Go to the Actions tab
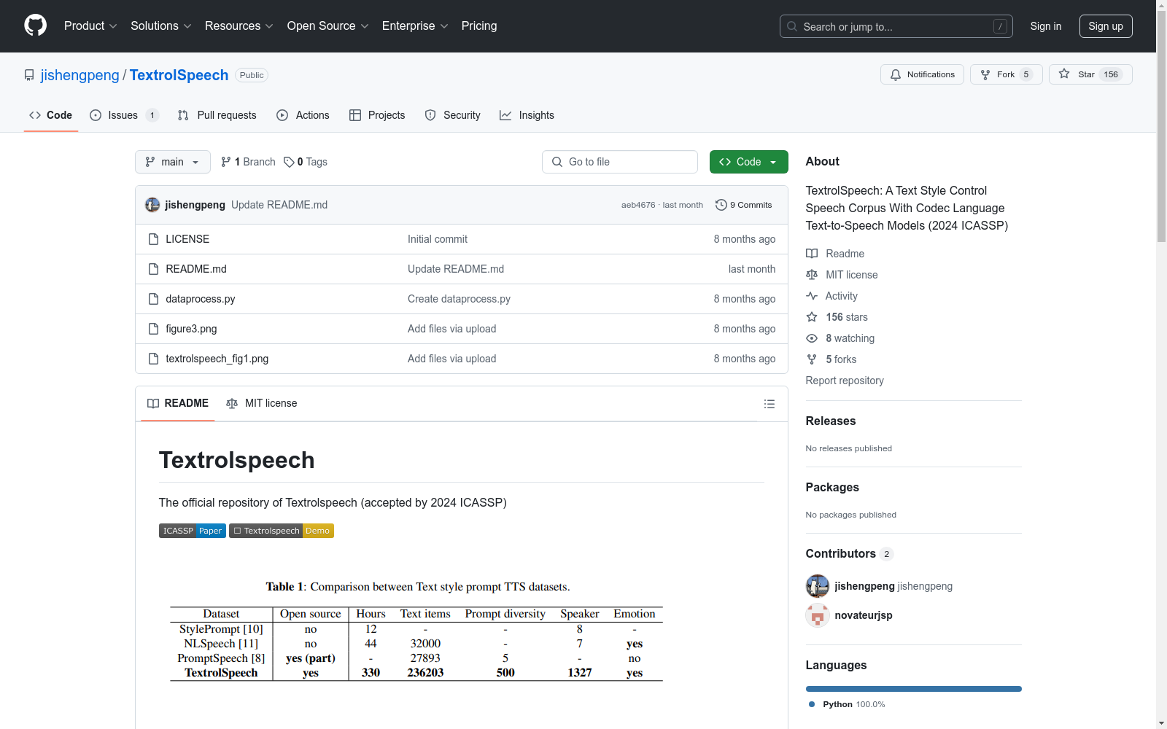The width and height of the screenshot is (1167, 729). [x=303, y=115]
